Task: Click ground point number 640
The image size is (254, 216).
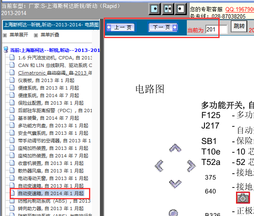Action: click(210, 191)
